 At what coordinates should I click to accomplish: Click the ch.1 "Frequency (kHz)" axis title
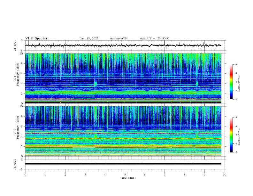coord(18,74)
